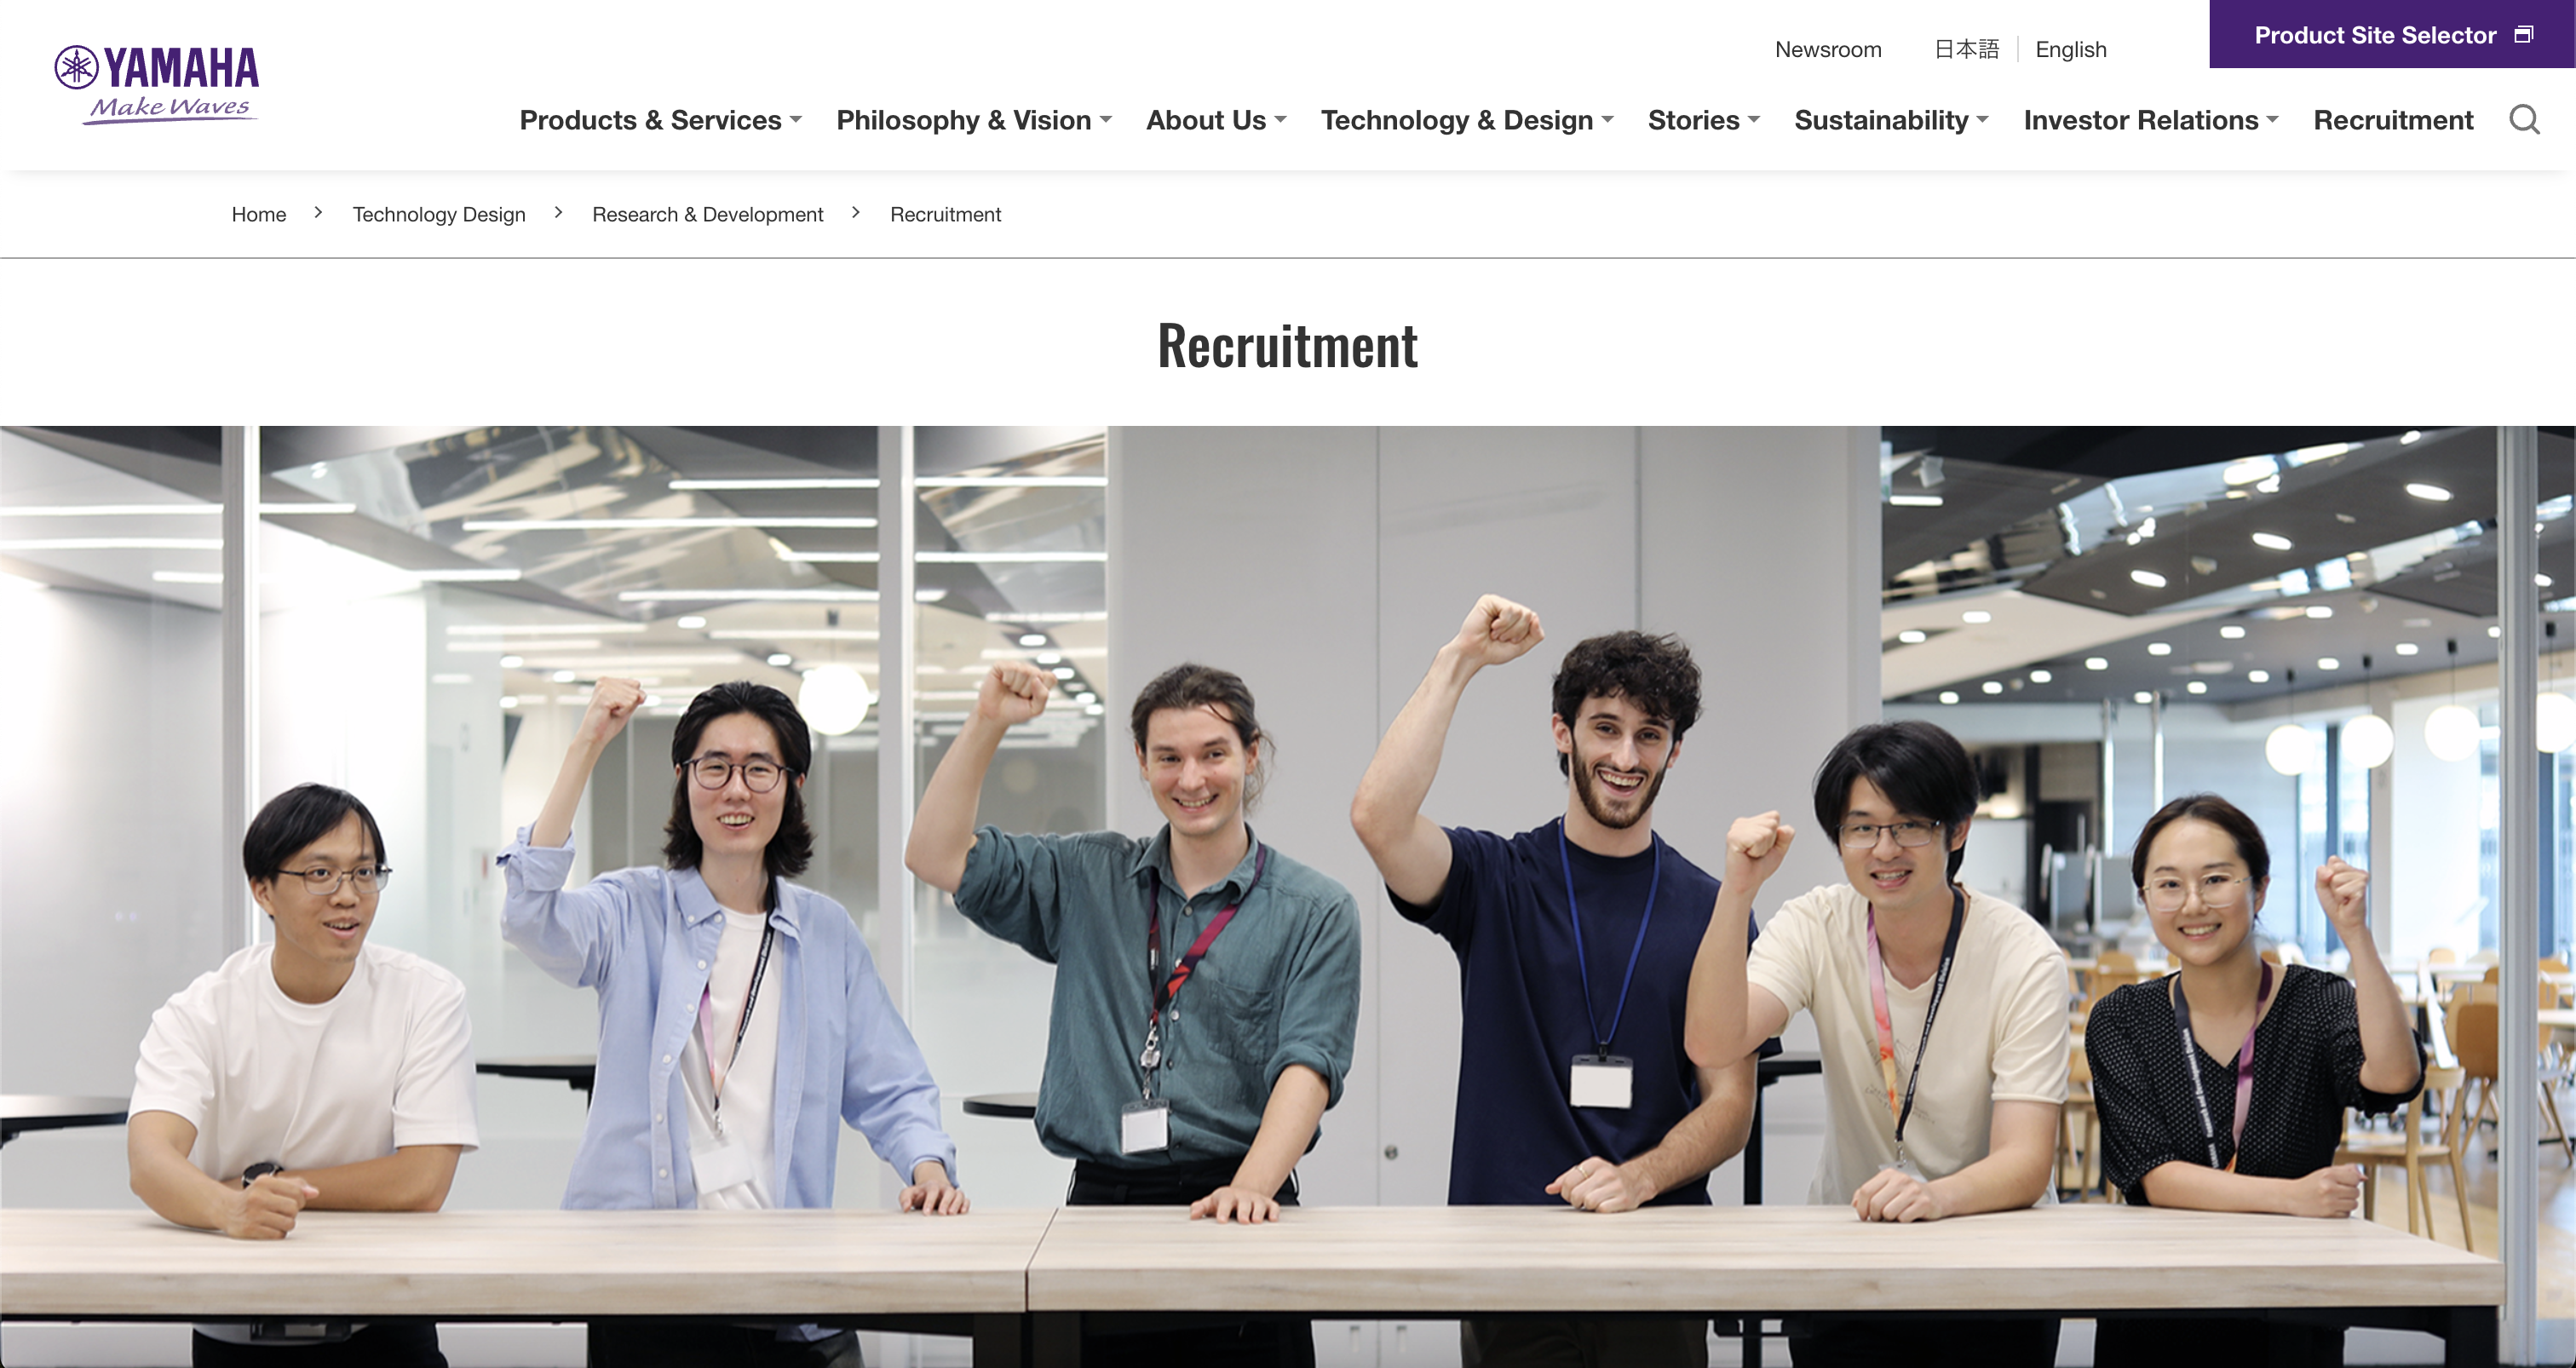Click the team photo hero image

tap(1288, 897)
